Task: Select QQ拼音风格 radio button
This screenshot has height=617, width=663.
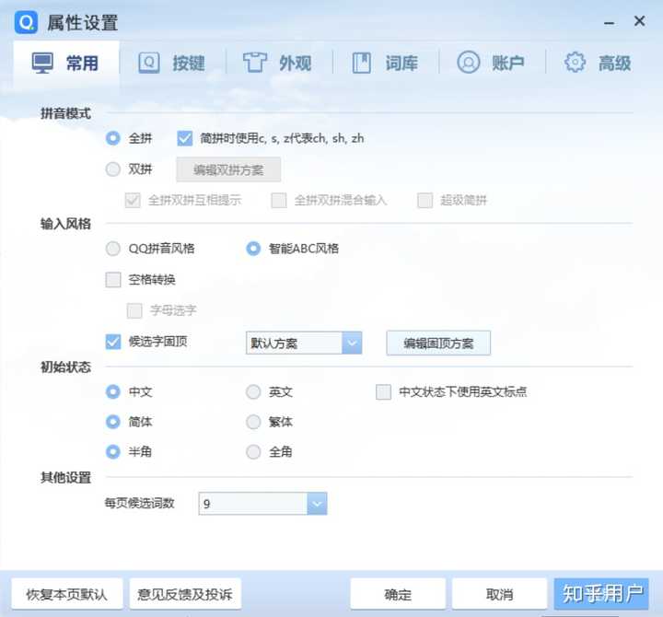Action: click(113, 249)
